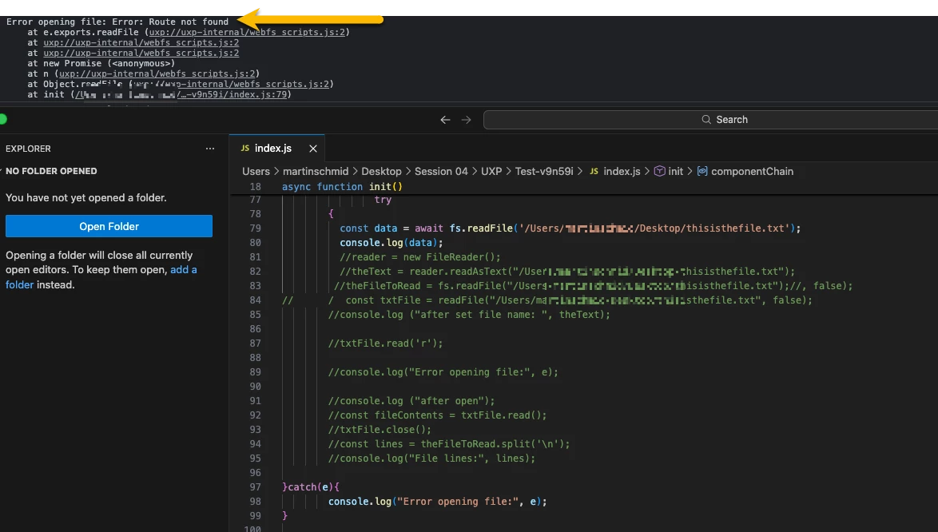
Task: Open the first webfs_scripts.js:2 stack trace link
Action: coord(247,32)
